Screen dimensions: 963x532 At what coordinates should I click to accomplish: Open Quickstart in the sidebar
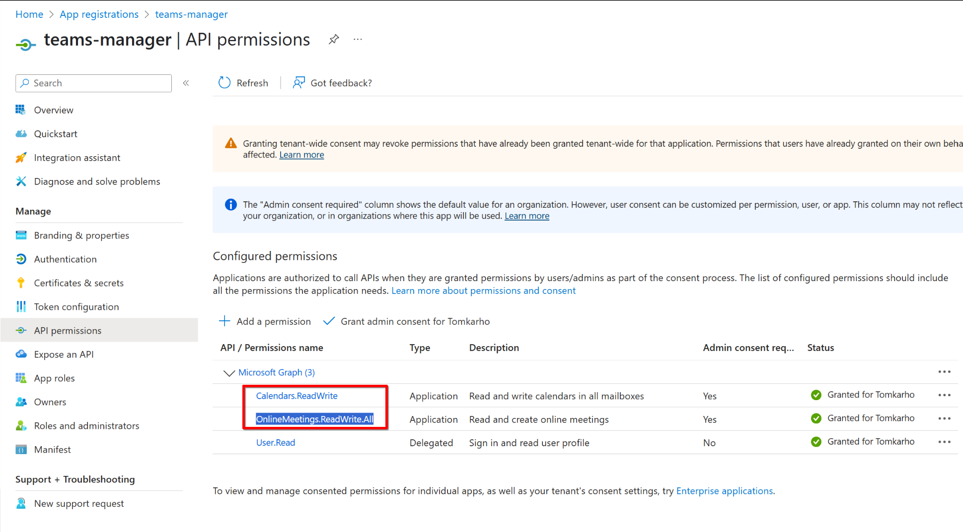(56, 133)
